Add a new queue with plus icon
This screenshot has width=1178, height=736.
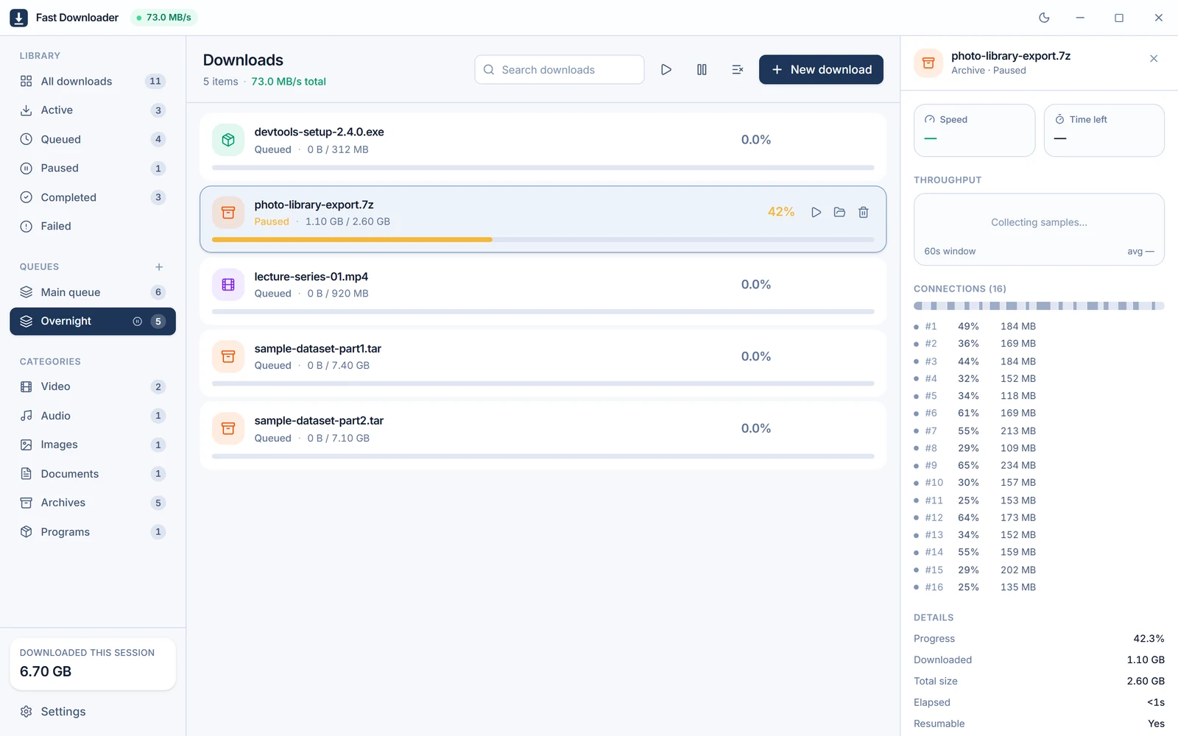tap(159, 266)
